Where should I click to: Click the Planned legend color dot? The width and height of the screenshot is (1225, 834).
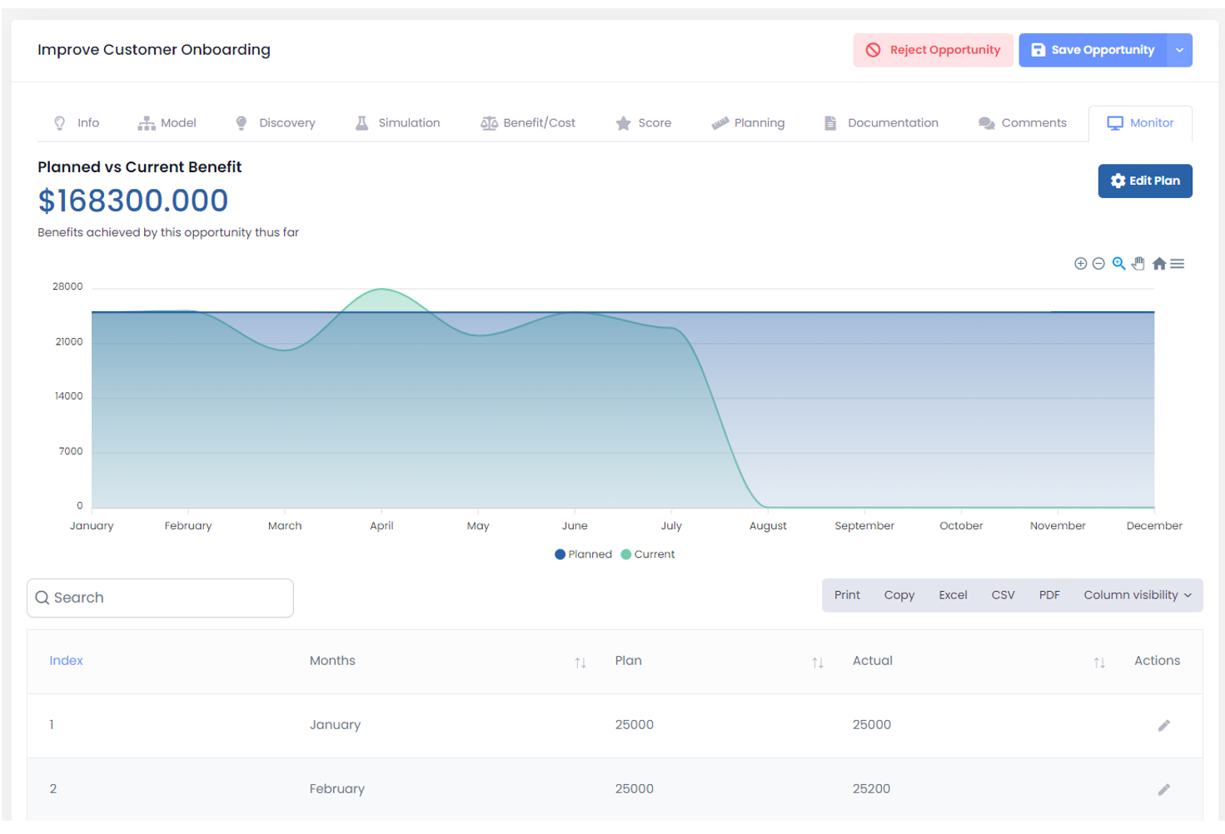pyautogui.click(x=560, y=554)
